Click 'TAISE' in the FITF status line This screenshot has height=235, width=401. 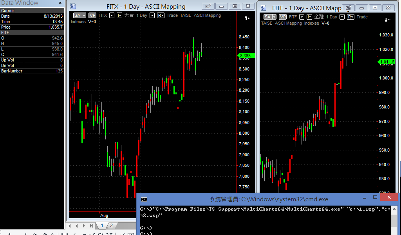click(266, 23)
